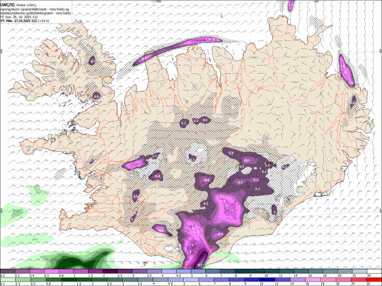The height and width of the screenshot is (286, 382).
Task: Select the dark purple snow swatch between 2 and 2.5
Action: click(x=110, y=271)
